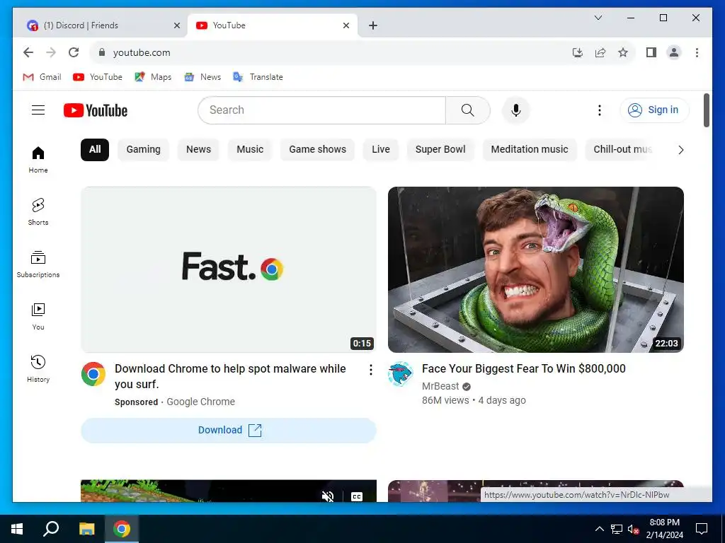This screenshot has height=543, width=725.
Task: Open Maps bookmark
Action: click(153, 77)
